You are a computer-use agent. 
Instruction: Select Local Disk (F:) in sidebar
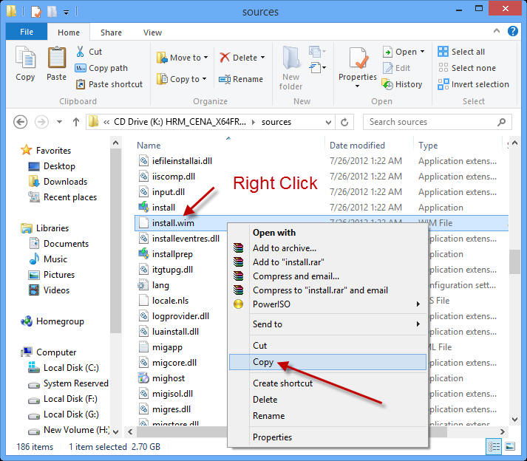[63, 399]
